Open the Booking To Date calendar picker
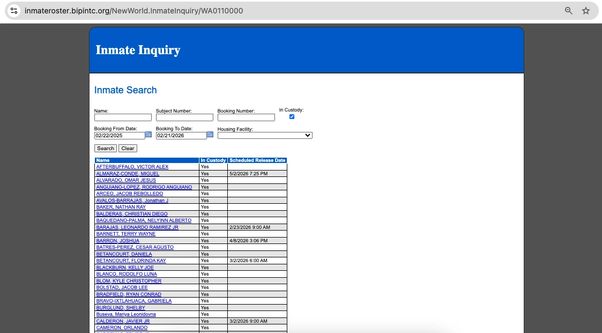602x333 pixels. click(x=210, y=135)
